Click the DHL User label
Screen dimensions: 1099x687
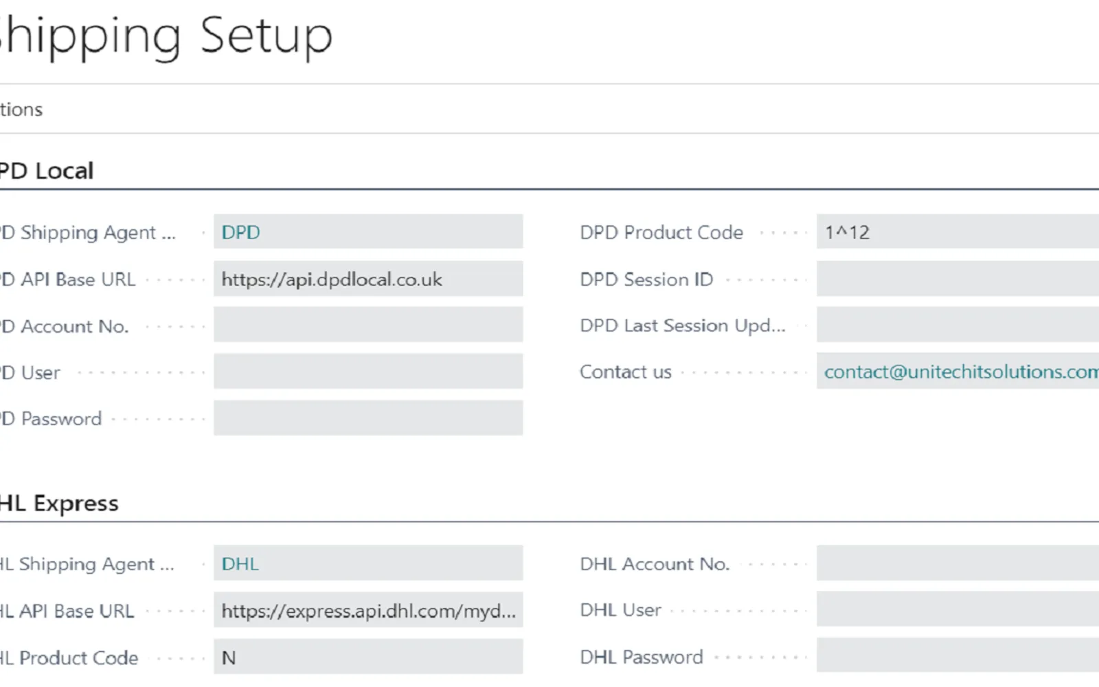point(620,610)
